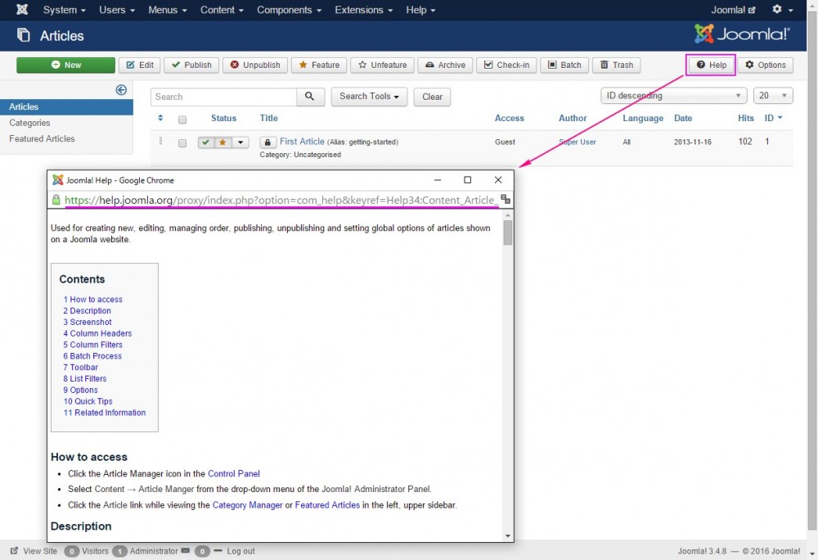Click the help window vertical scrollbar thumb
Image resolution: width=818 pixels, height=560 pixels.
pyautogui.click(x=508, y=233)
